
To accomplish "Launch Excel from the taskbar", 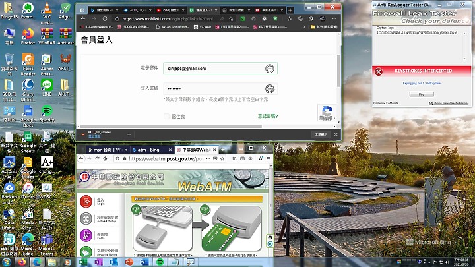I will click(83, 262).
